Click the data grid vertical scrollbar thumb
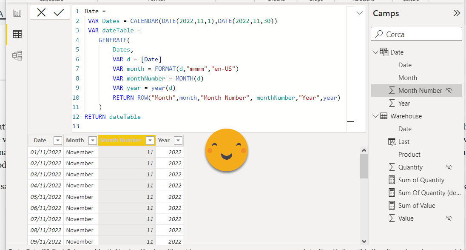Image resolution: width=466 pixels, height=250 pixels. (x=364, y=166)
